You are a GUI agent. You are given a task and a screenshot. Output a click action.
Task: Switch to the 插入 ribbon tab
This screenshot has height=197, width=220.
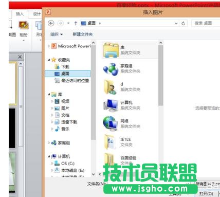tap(20, 14)
